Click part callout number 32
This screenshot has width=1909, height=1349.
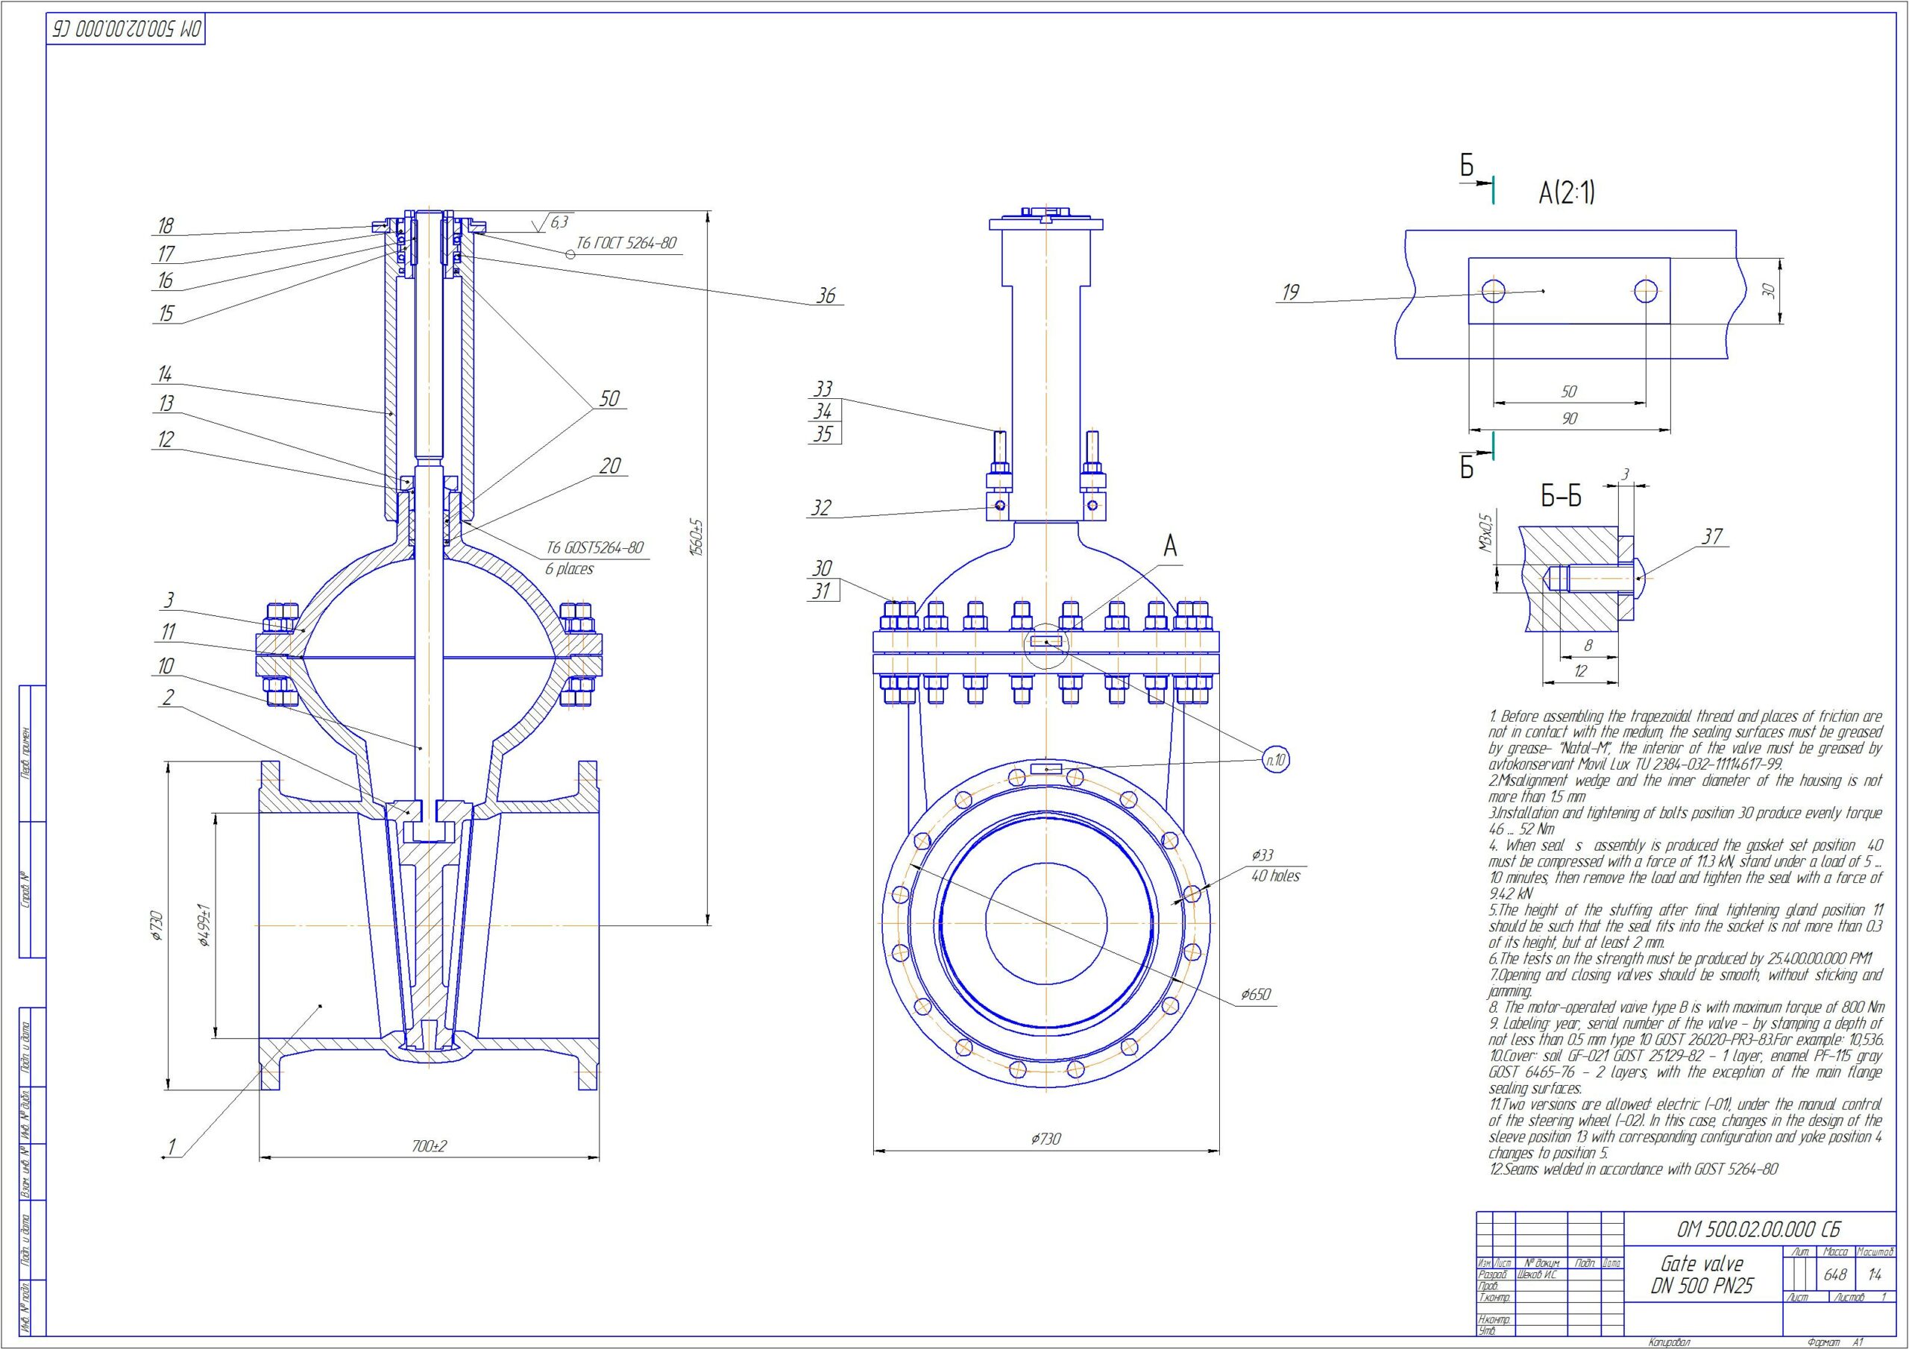point(822,508)
